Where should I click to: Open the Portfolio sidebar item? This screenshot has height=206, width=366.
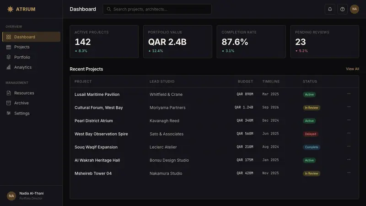click(x=31, y=57)
